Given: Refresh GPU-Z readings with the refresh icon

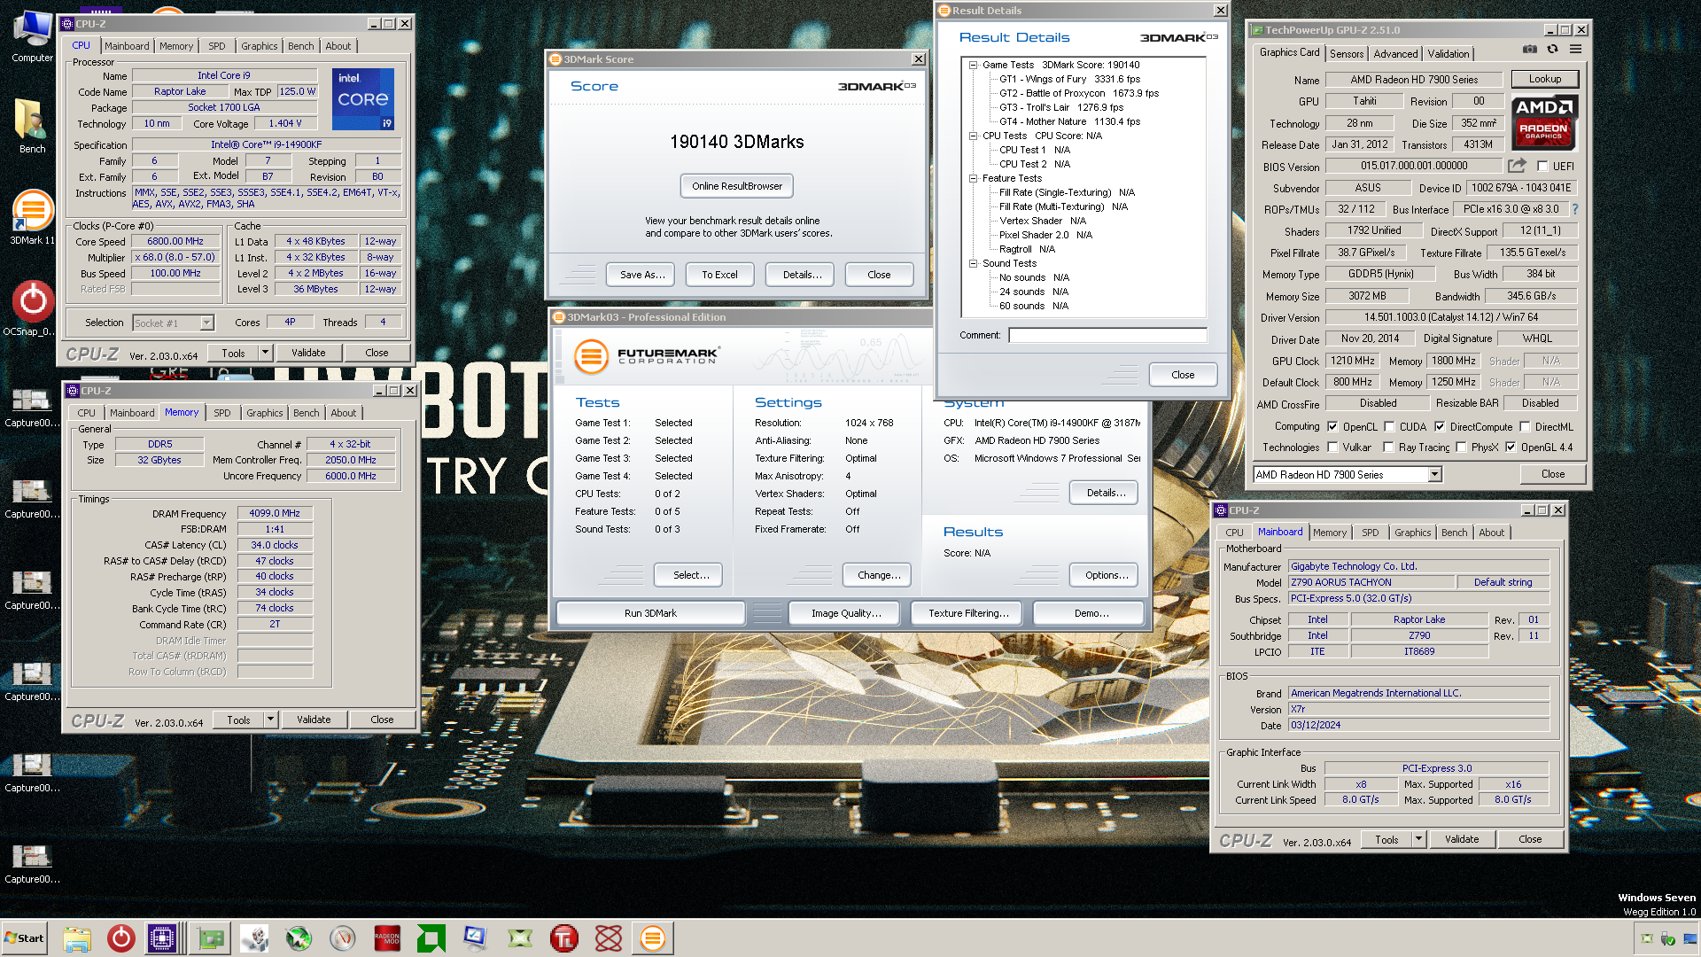Looking at the screenshot, I should tap(1552, 50).
